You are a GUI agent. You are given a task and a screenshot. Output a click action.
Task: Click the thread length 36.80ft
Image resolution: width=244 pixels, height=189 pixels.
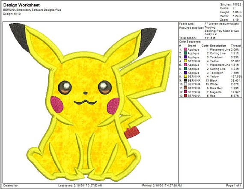point(236,61)
